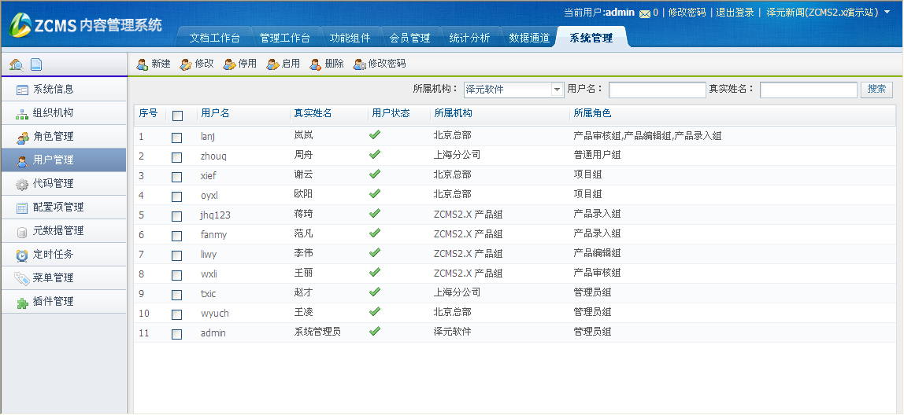Toggle the select-all checkbox in table header
Image resolution: width=904 pixels, height=415 pixels.
(x=177, y=115)
